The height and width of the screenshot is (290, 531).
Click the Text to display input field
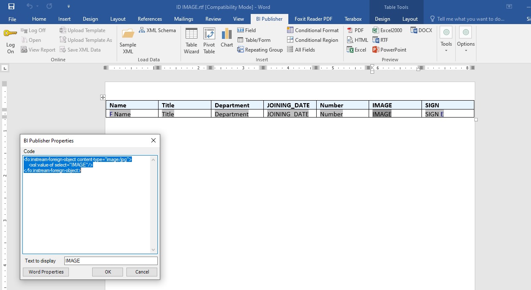(110, 261)
